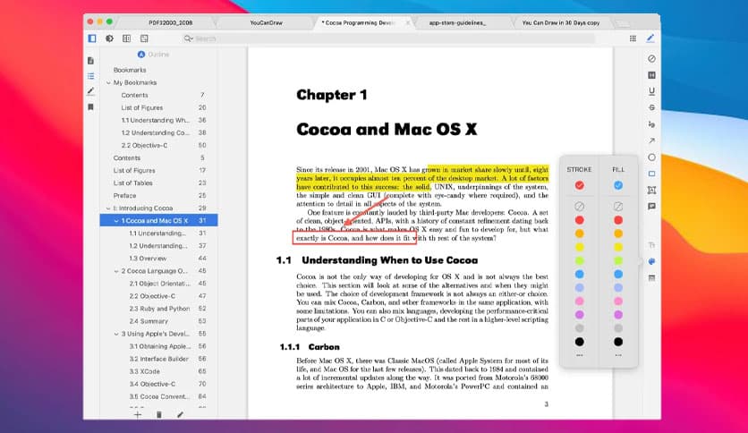Select the text box tool

pos(651,190)
